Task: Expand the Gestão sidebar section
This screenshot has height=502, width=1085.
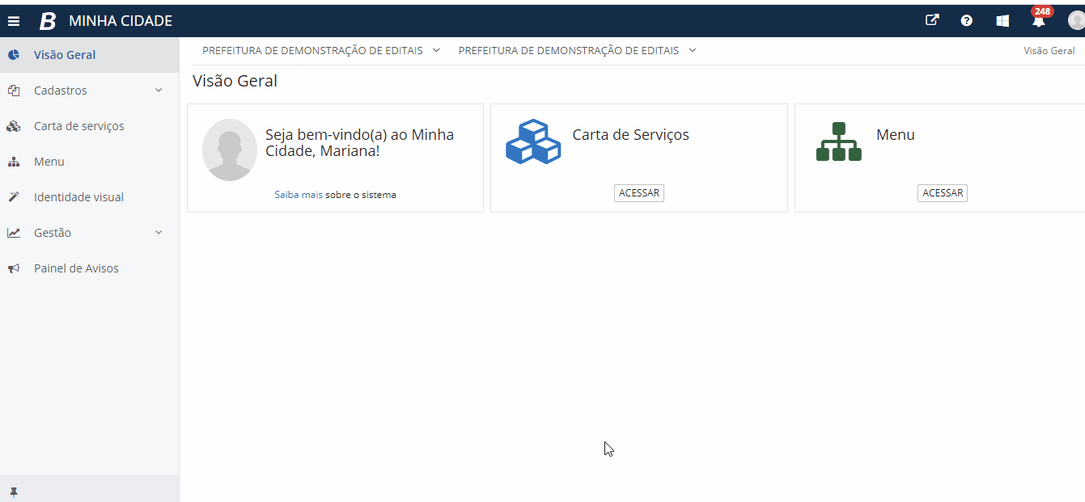Action: click(54, 232)
